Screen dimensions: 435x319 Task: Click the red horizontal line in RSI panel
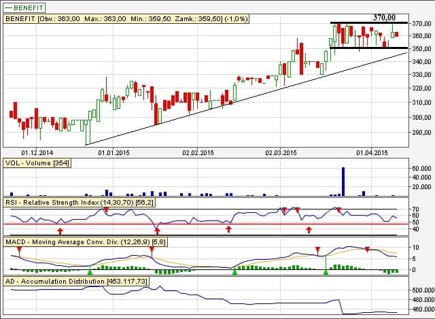(204, 223)
